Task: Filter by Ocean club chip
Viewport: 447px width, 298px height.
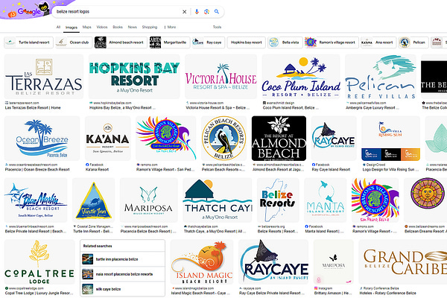Action: click(74, 42)
